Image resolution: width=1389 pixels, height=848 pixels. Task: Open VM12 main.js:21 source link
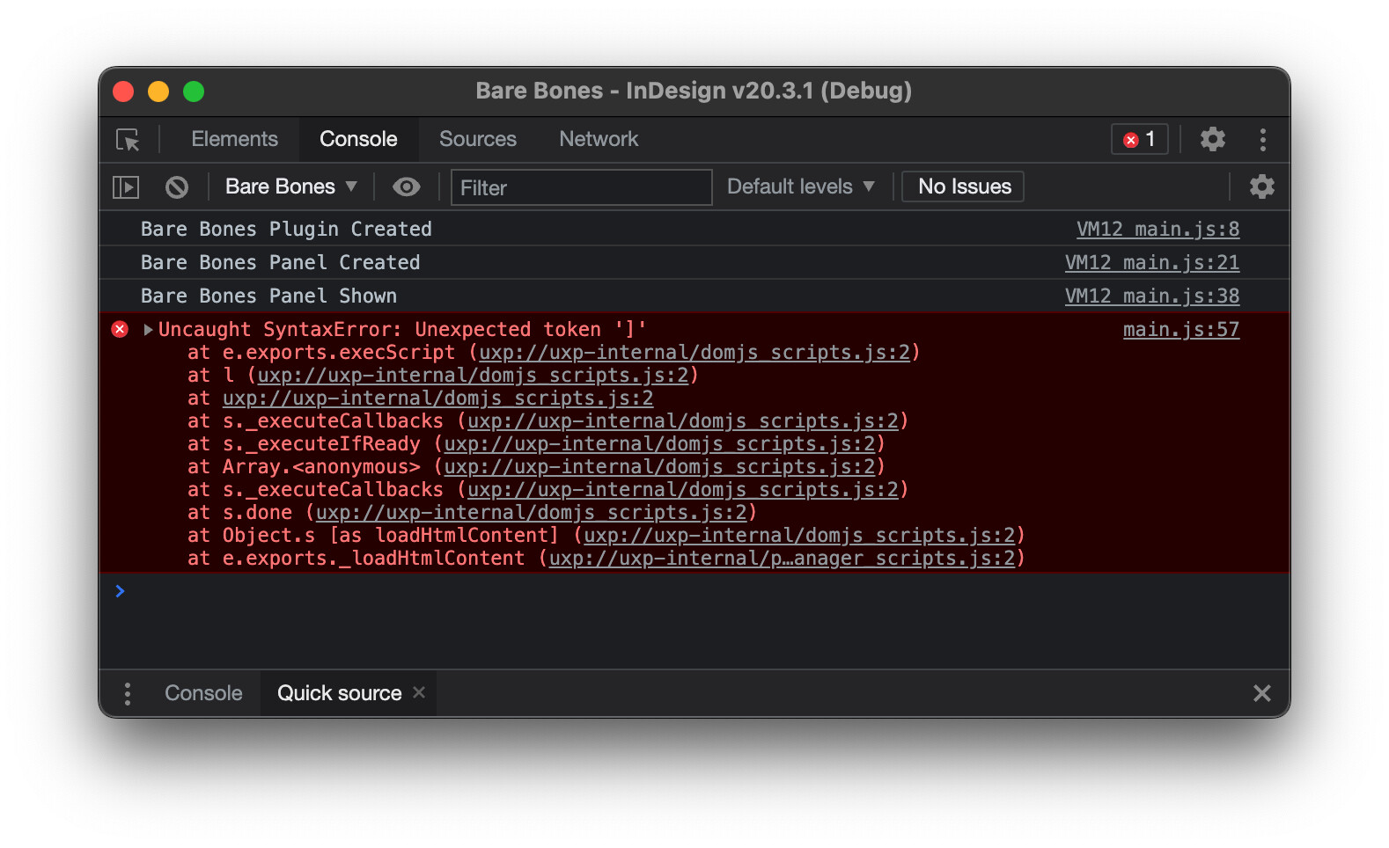[x=1151, y=263]
